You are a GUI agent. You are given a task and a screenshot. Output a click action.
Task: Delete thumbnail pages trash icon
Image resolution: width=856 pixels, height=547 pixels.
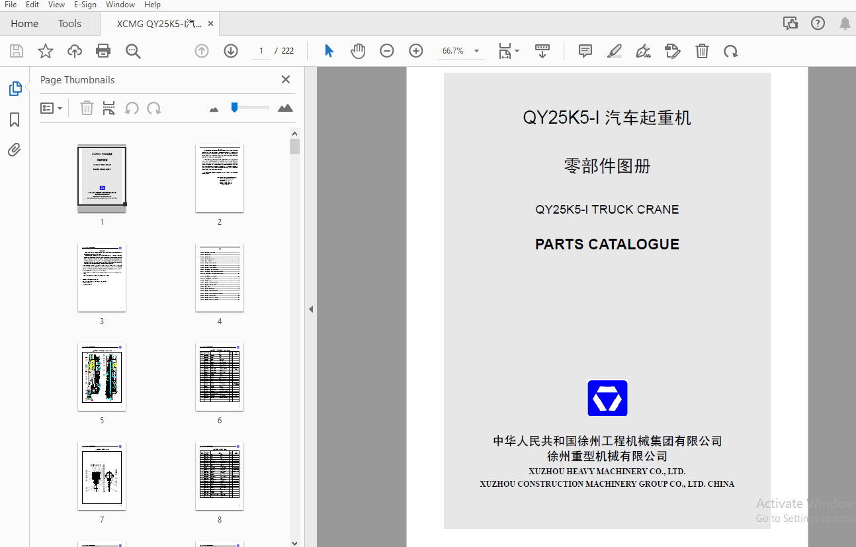87,108
